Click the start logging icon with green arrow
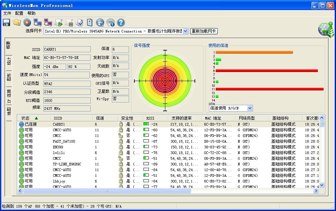This screenshot has height=211, width=336. 58,22
